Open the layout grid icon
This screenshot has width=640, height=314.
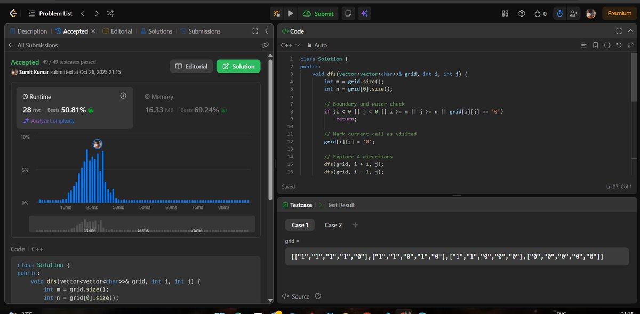click(x=505, y=13)
